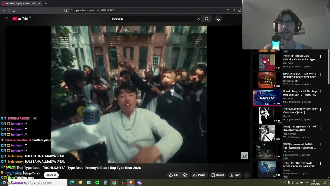Start voice search with the microphone icon

pos(218,19)
